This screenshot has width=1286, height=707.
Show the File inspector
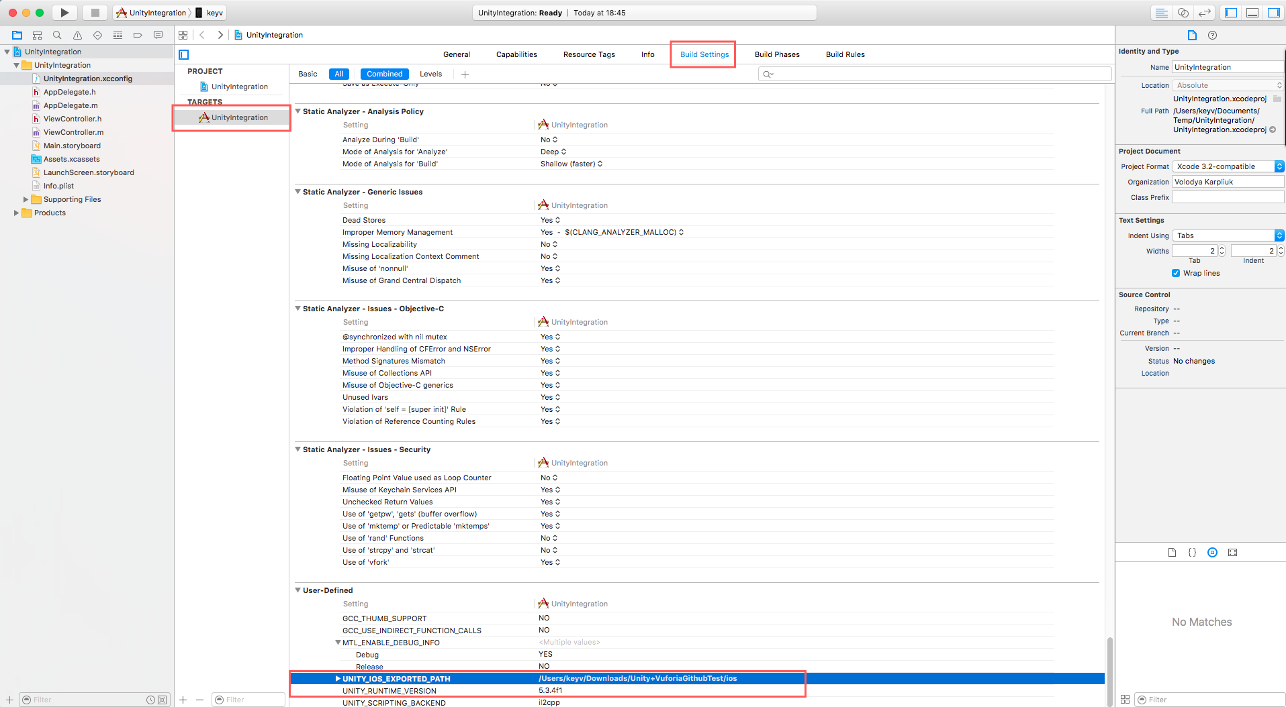tap(1192, 35)
